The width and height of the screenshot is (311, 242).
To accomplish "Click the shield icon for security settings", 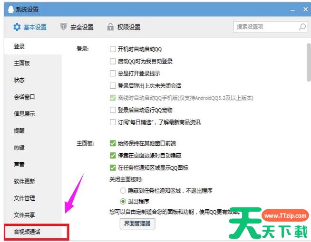I will pyautogui.click(x=63, y=27).
